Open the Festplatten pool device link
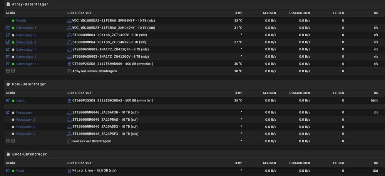The height and width of the screenshot is (176, 385). click(x=24, y=113)
